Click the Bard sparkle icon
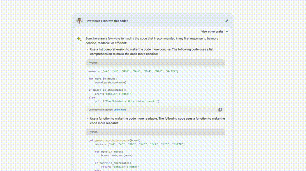306x171 pixels. click(x=79, y=39)
